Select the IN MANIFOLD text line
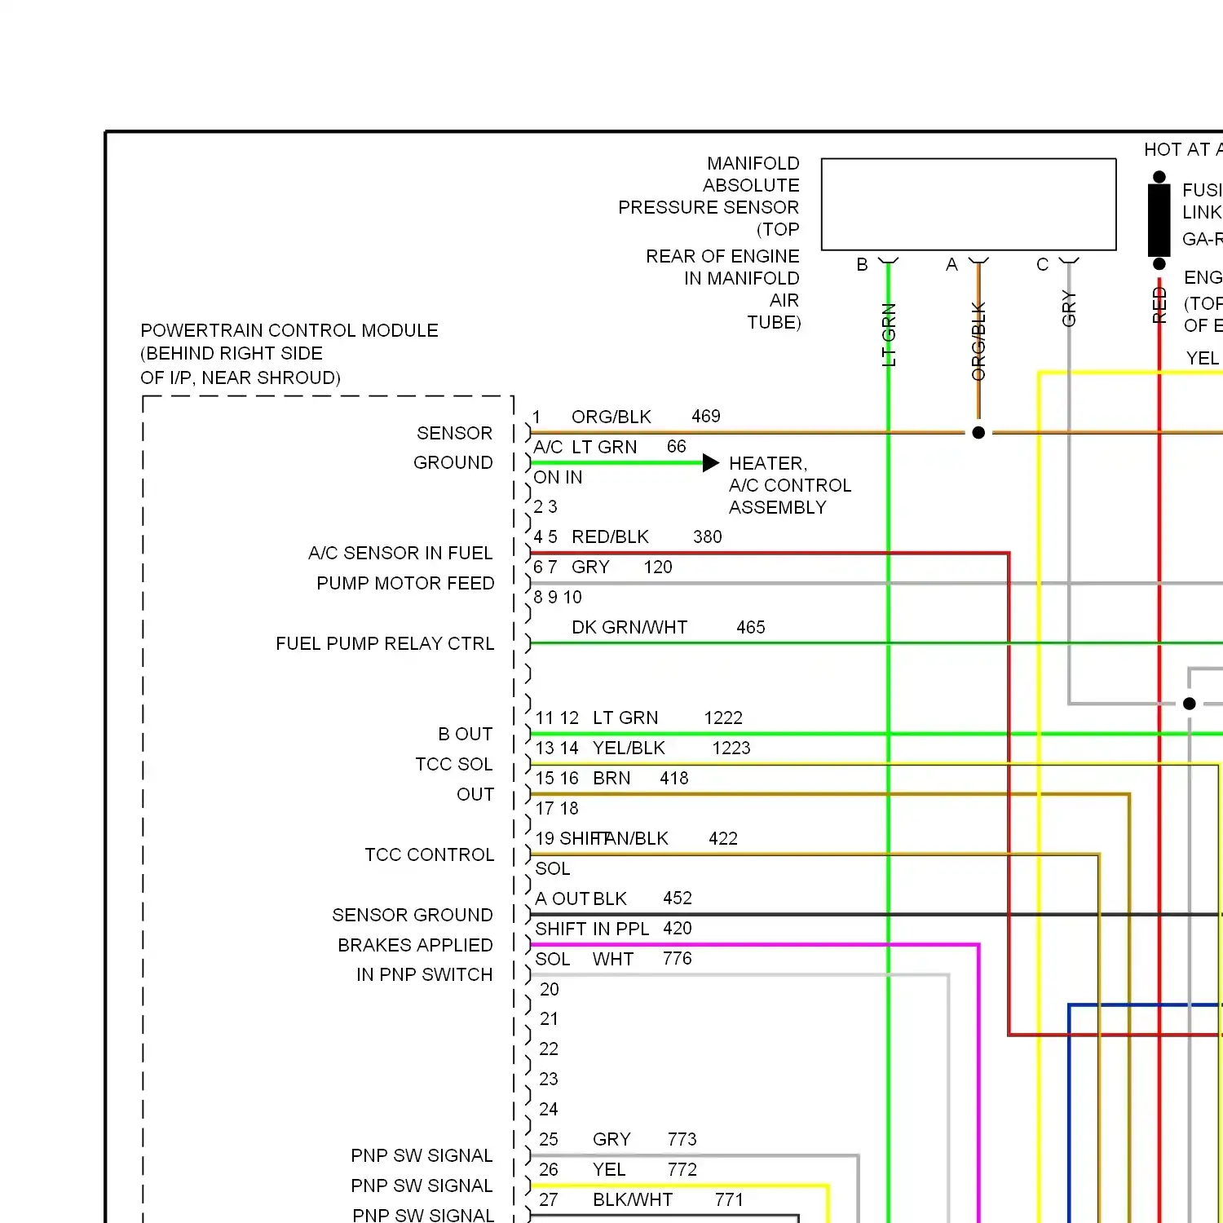Screen dimensions: 1223x1223 (x=742, y=278)
